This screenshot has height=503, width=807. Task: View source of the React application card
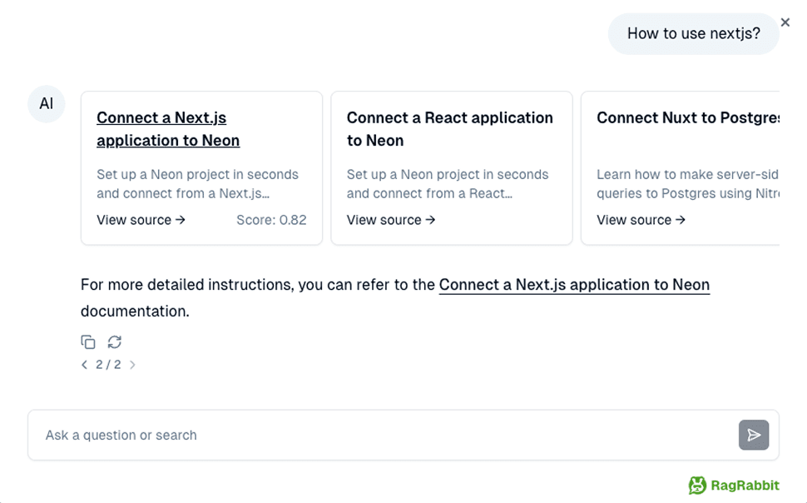(390, 220)
